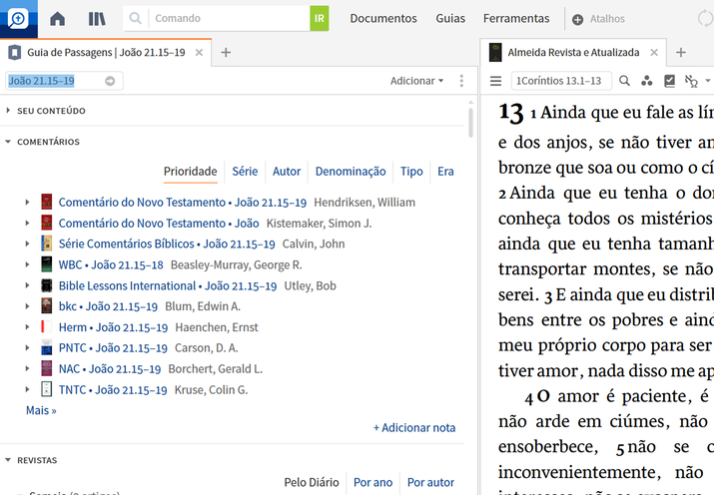The image size is (714, 495).
Task: Sort commentaries by Autor
Action: (x=287, y=172)
